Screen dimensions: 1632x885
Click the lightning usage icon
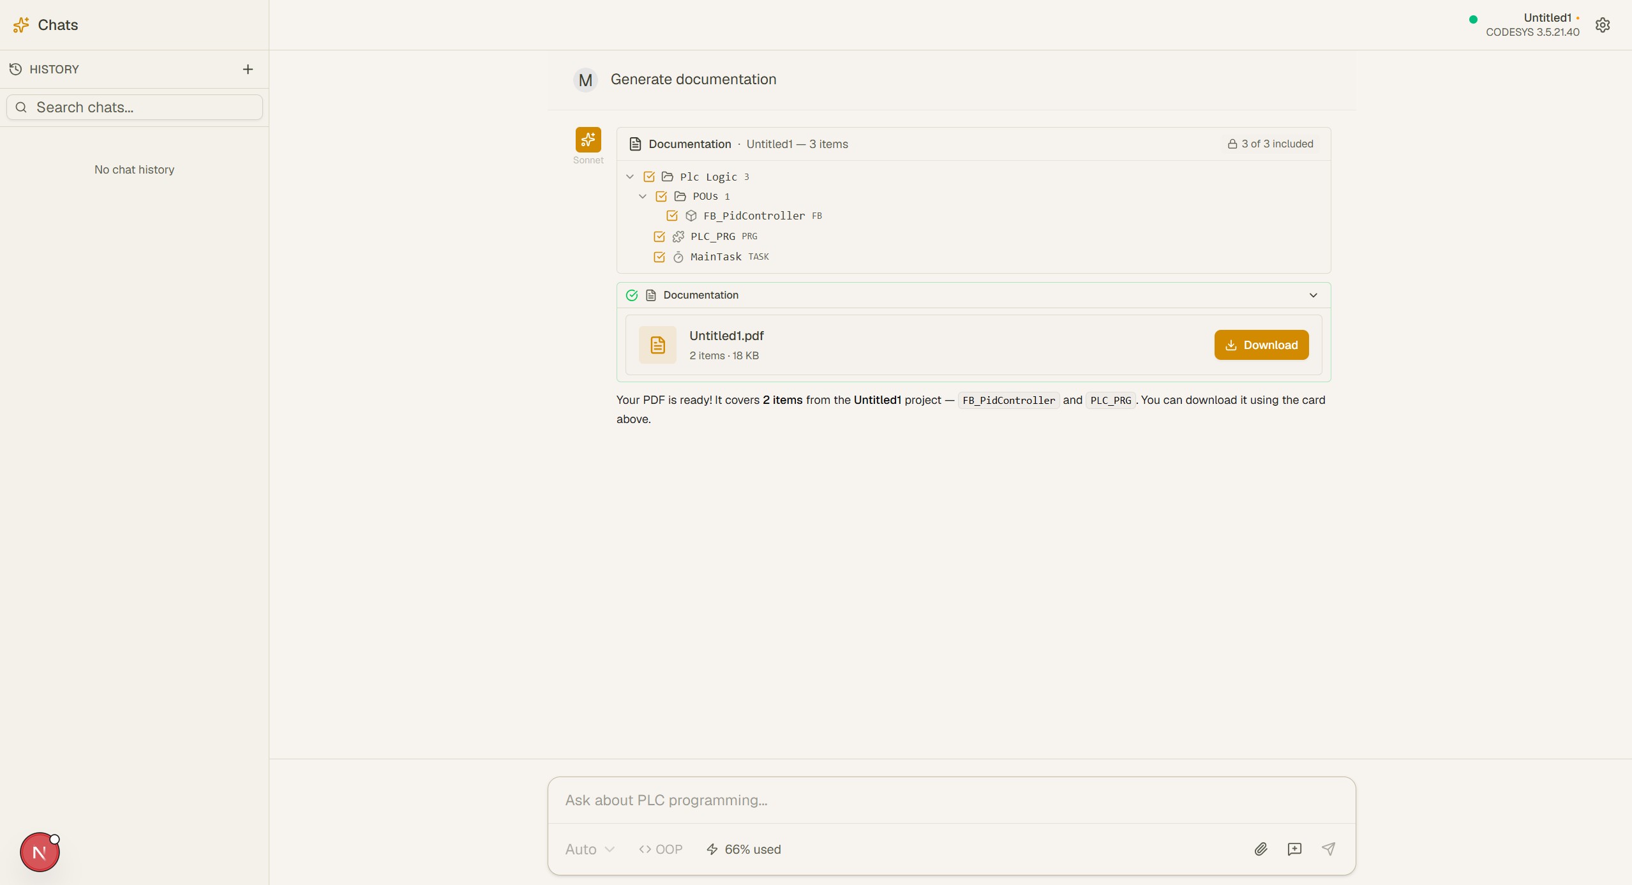point(712,849)
